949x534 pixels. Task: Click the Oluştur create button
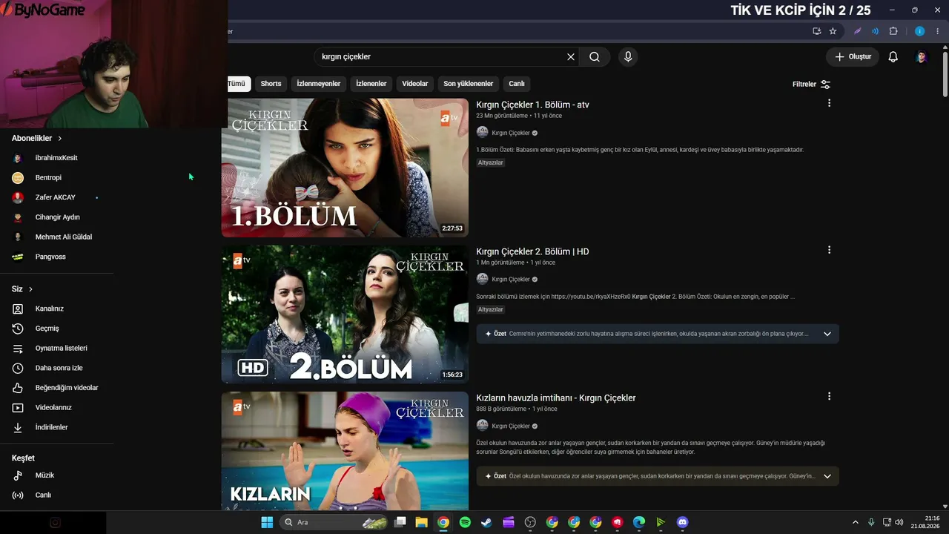tap(853, 57)
